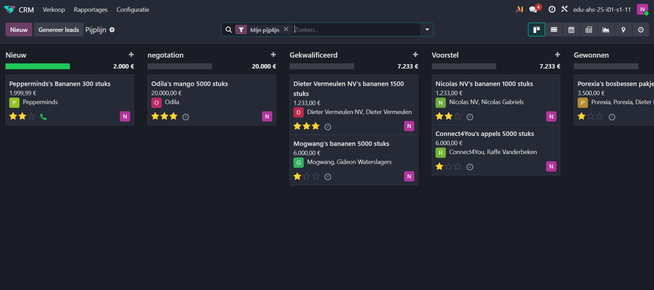The image size is (654, 290).
Task: Switch to pivot table view
Action: tap(589, 30)
